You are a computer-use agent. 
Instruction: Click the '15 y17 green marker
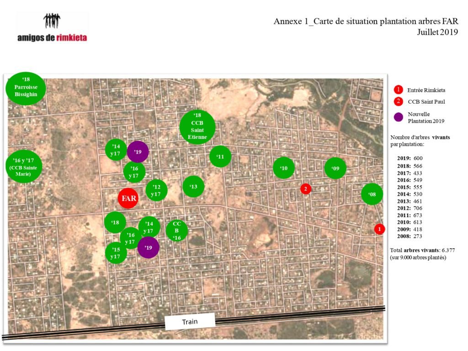coord(116,253)
